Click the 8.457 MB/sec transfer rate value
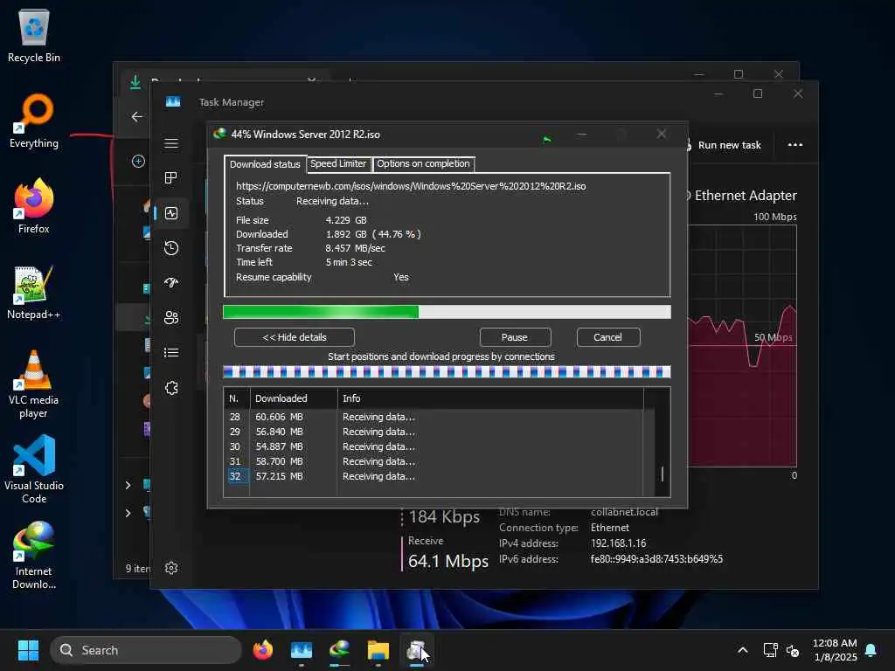The image size is (895, 671). 355,248
